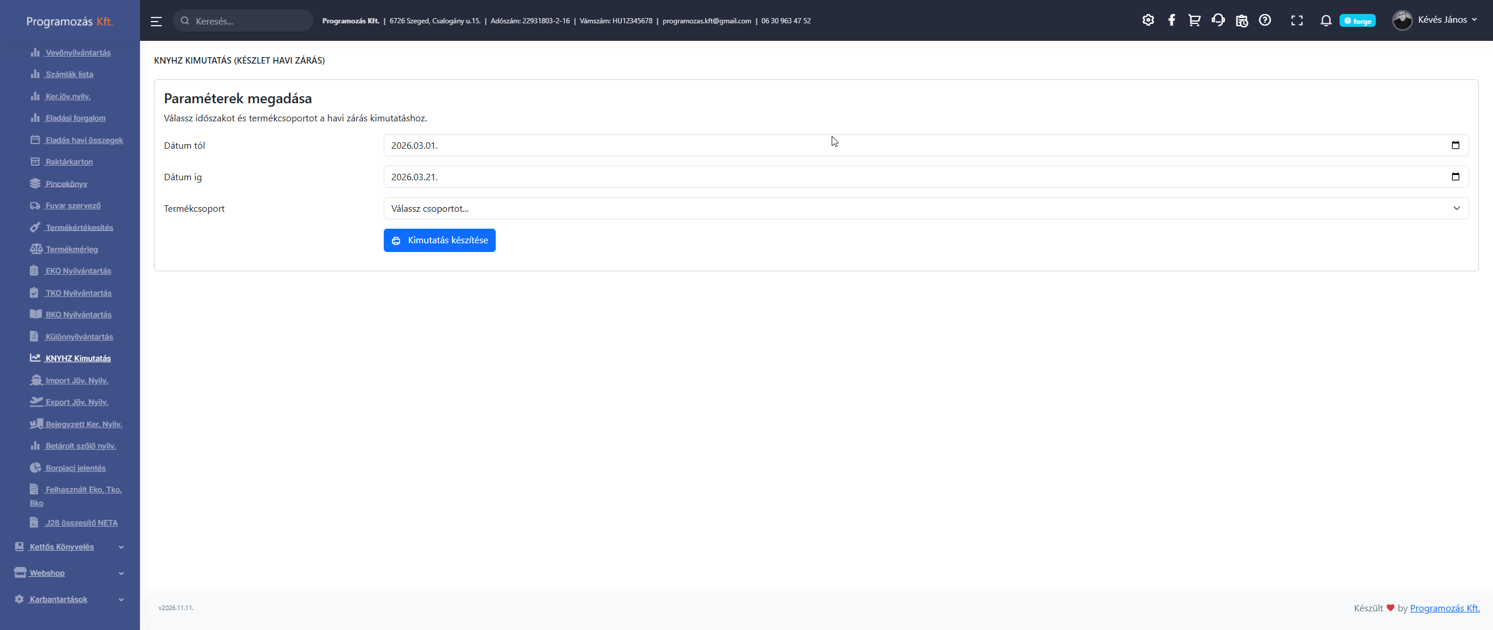Click the help question mark icon
Image resolution: width=1493 pixels, height=630 pixels.
tap(1265, 20)
